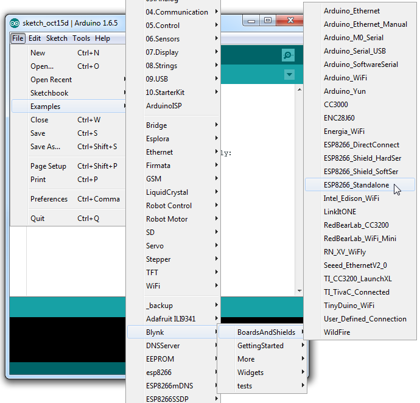420x403 pixels.
Task: Choose Close from the File menu
Action: point(68,120)
